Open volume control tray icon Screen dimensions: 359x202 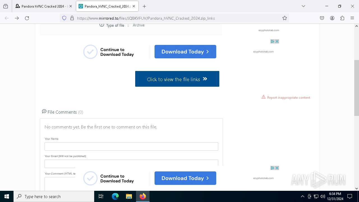pos(323,196)
